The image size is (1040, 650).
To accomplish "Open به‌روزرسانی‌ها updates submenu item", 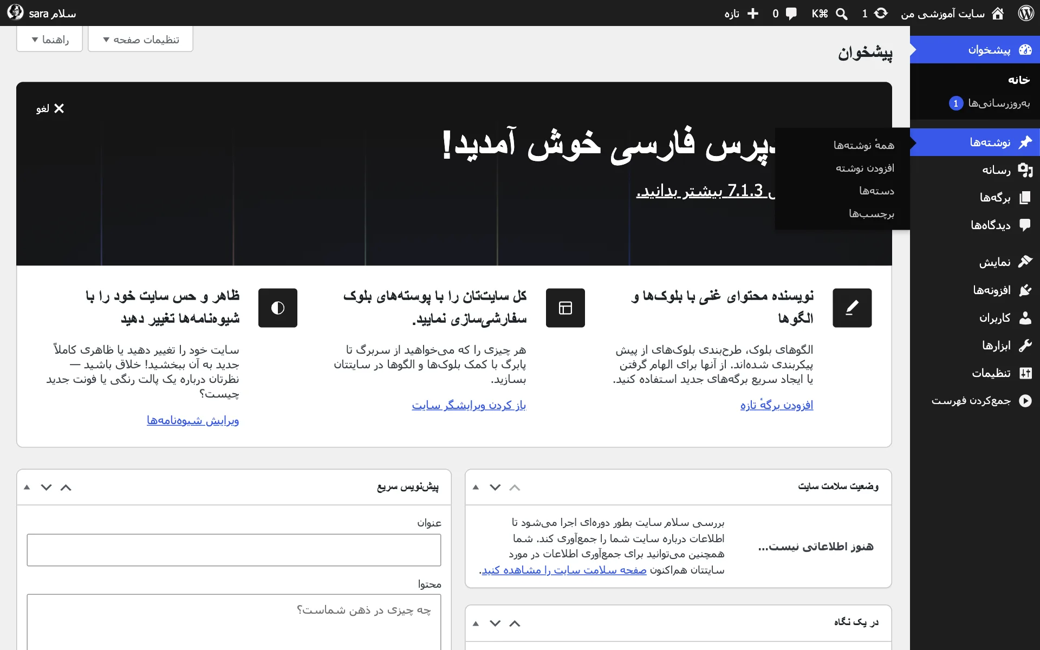I will click(x=989, y=103).
